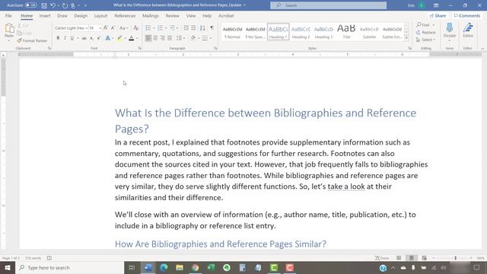
Task: Apply the Title style
Action: [x=346, y=32]
